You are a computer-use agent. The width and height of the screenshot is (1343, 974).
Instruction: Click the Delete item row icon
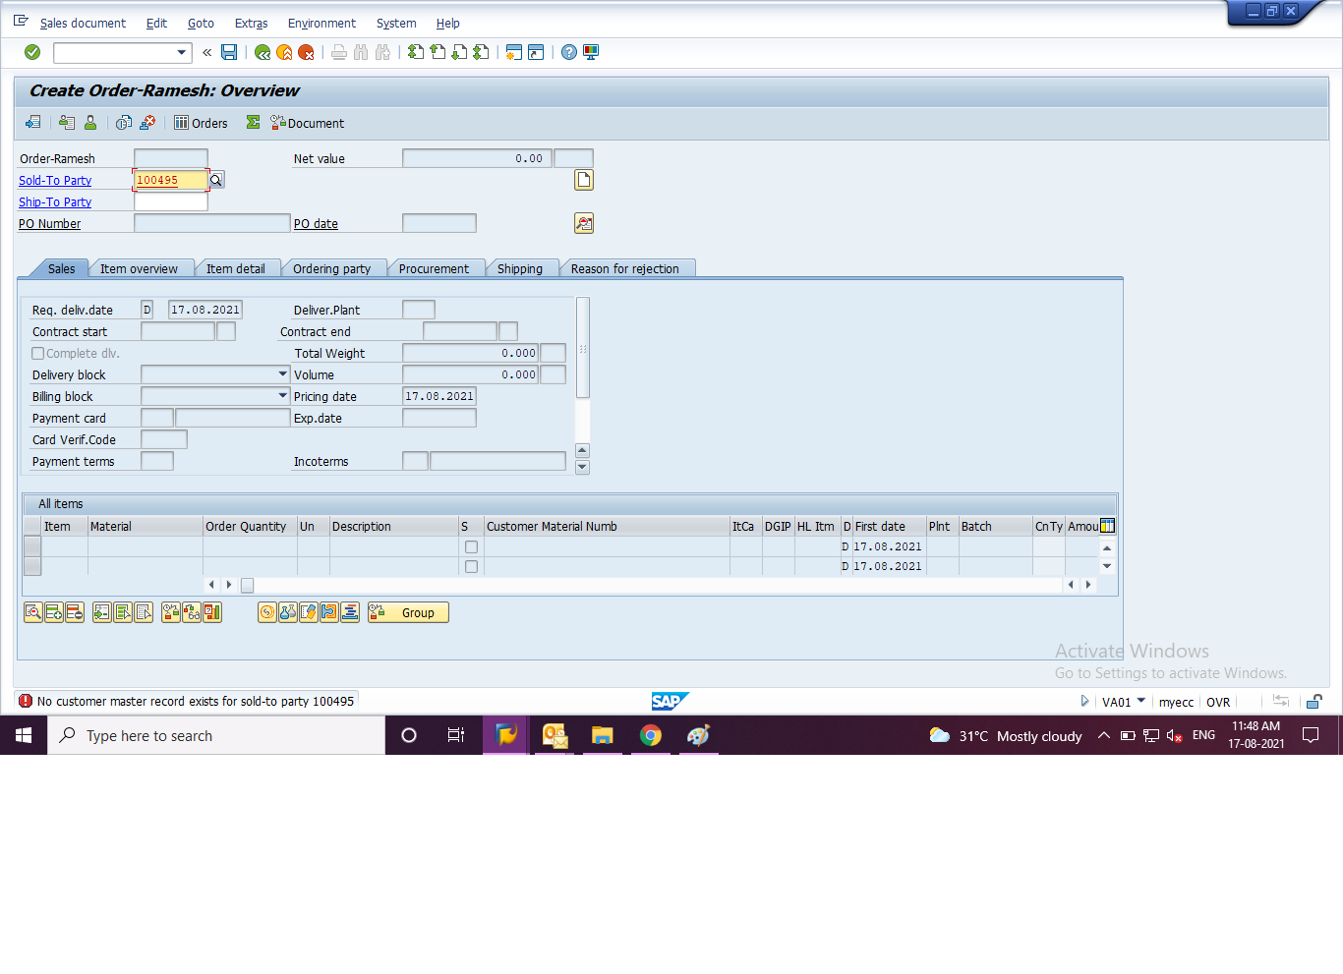(75, 612)
